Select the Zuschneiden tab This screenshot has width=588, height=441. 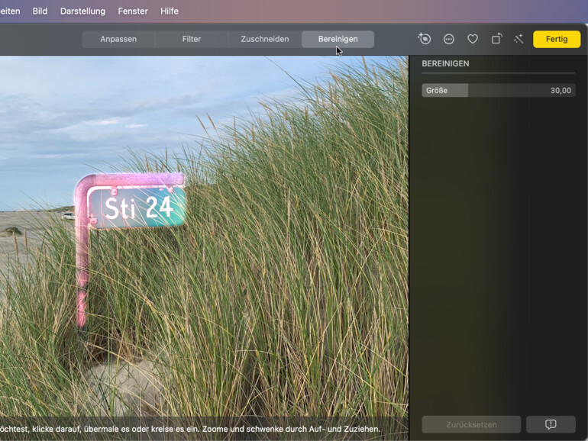point(265,39)
